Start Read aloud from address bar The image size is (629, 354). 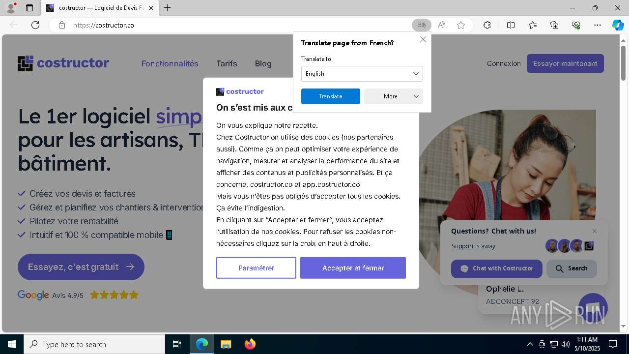(441, 25)
